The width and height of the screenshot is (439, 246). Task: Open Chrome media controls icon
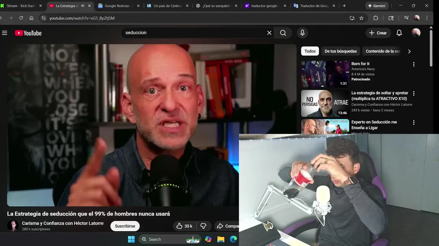click(406, 18)
